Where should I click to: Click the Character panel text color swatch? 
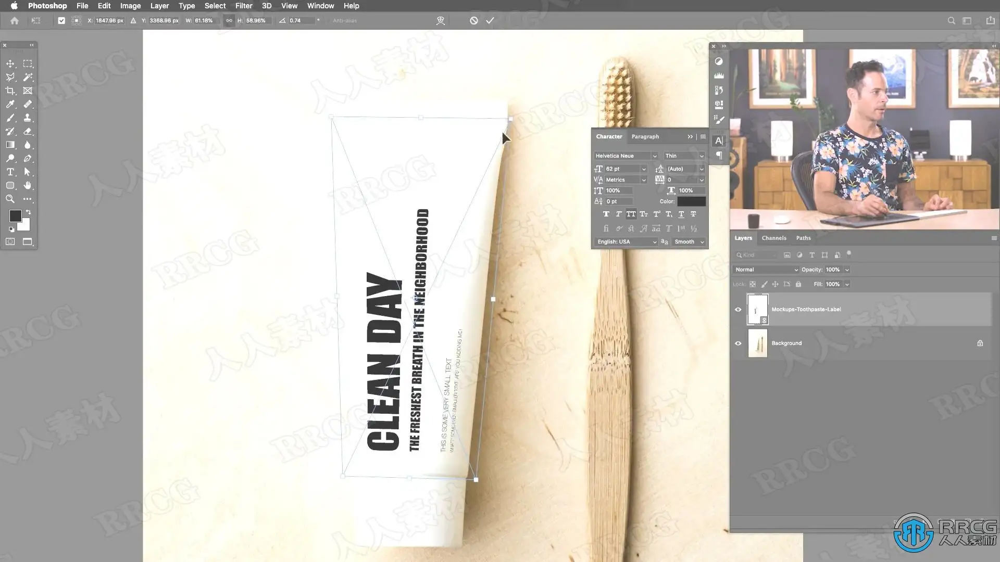point(691,201)
